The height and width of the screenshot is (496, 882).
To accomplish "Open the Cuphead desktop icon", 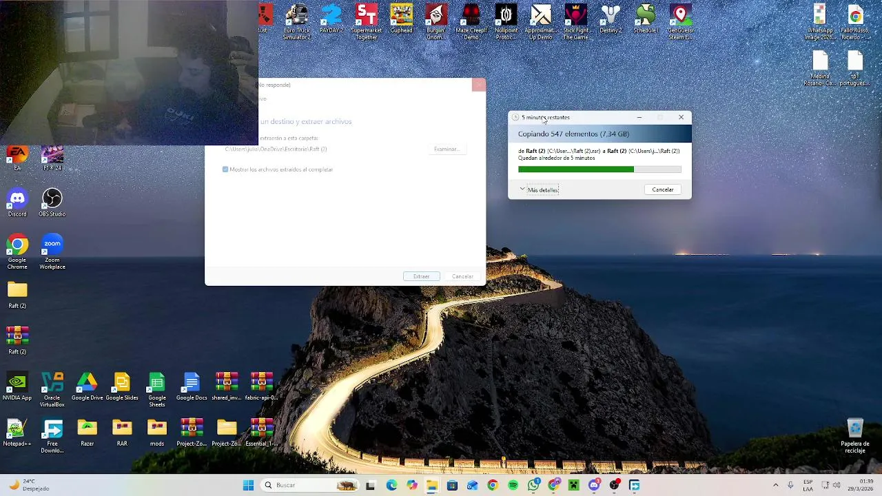I will pos(401,19).
